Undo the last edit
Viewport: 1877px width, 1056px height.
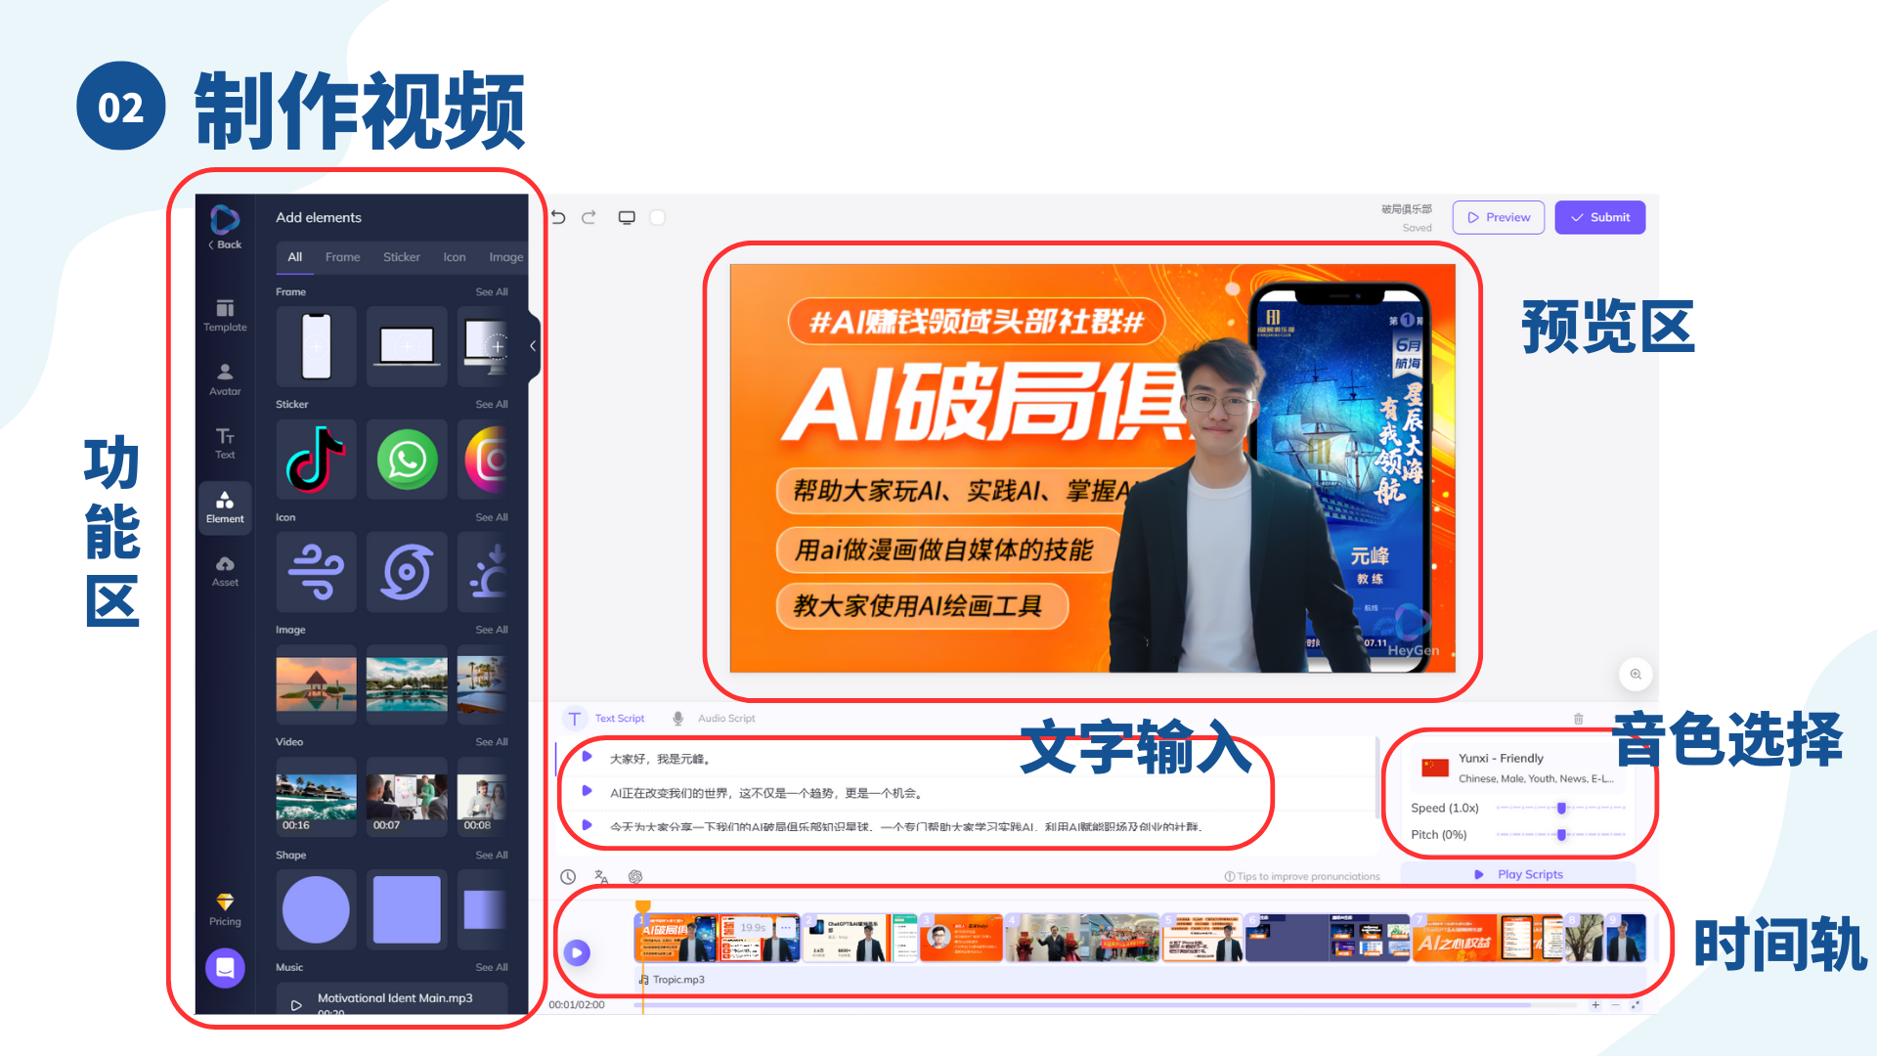point(558,217)
